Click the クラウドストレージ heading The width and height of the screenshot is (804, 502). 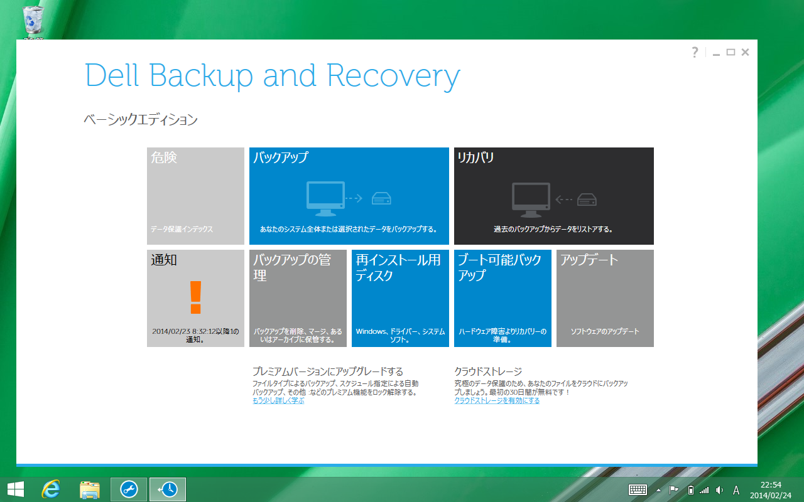point(488,371)
